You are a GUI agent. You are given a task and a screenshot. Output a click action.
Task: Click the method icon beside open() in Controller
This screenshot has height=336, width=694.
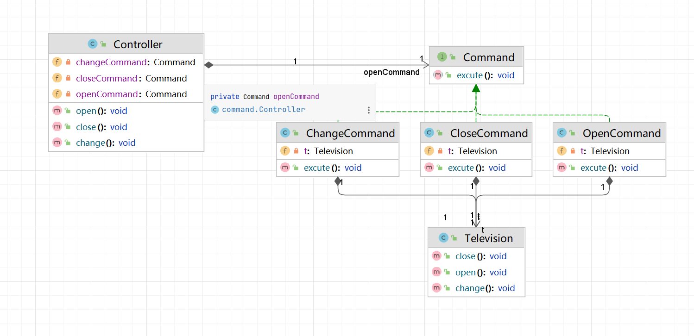[x=57, y=110]
